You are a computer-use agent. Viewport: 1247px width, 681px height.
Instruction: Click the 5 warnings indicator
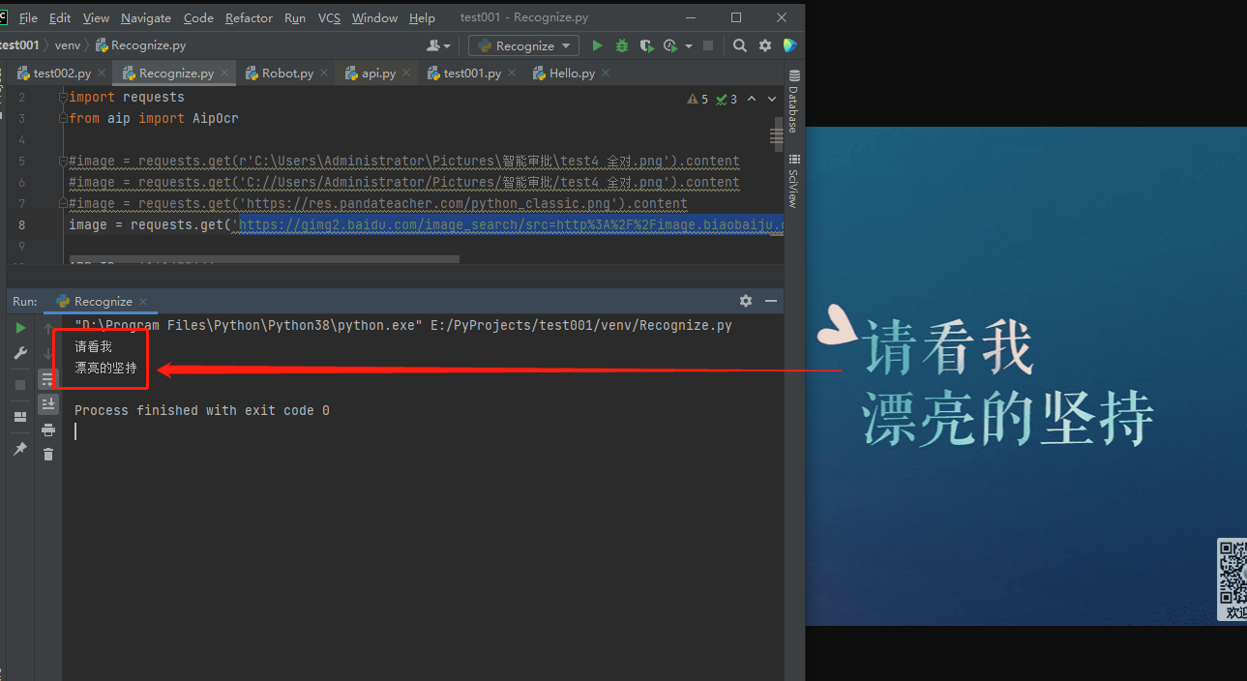click(x=697, y=98)
